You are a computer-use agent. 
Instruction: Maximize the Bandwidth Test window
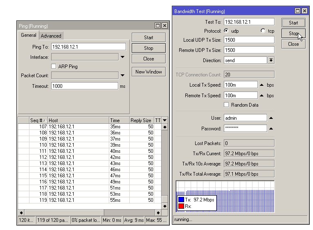[297, 11]
